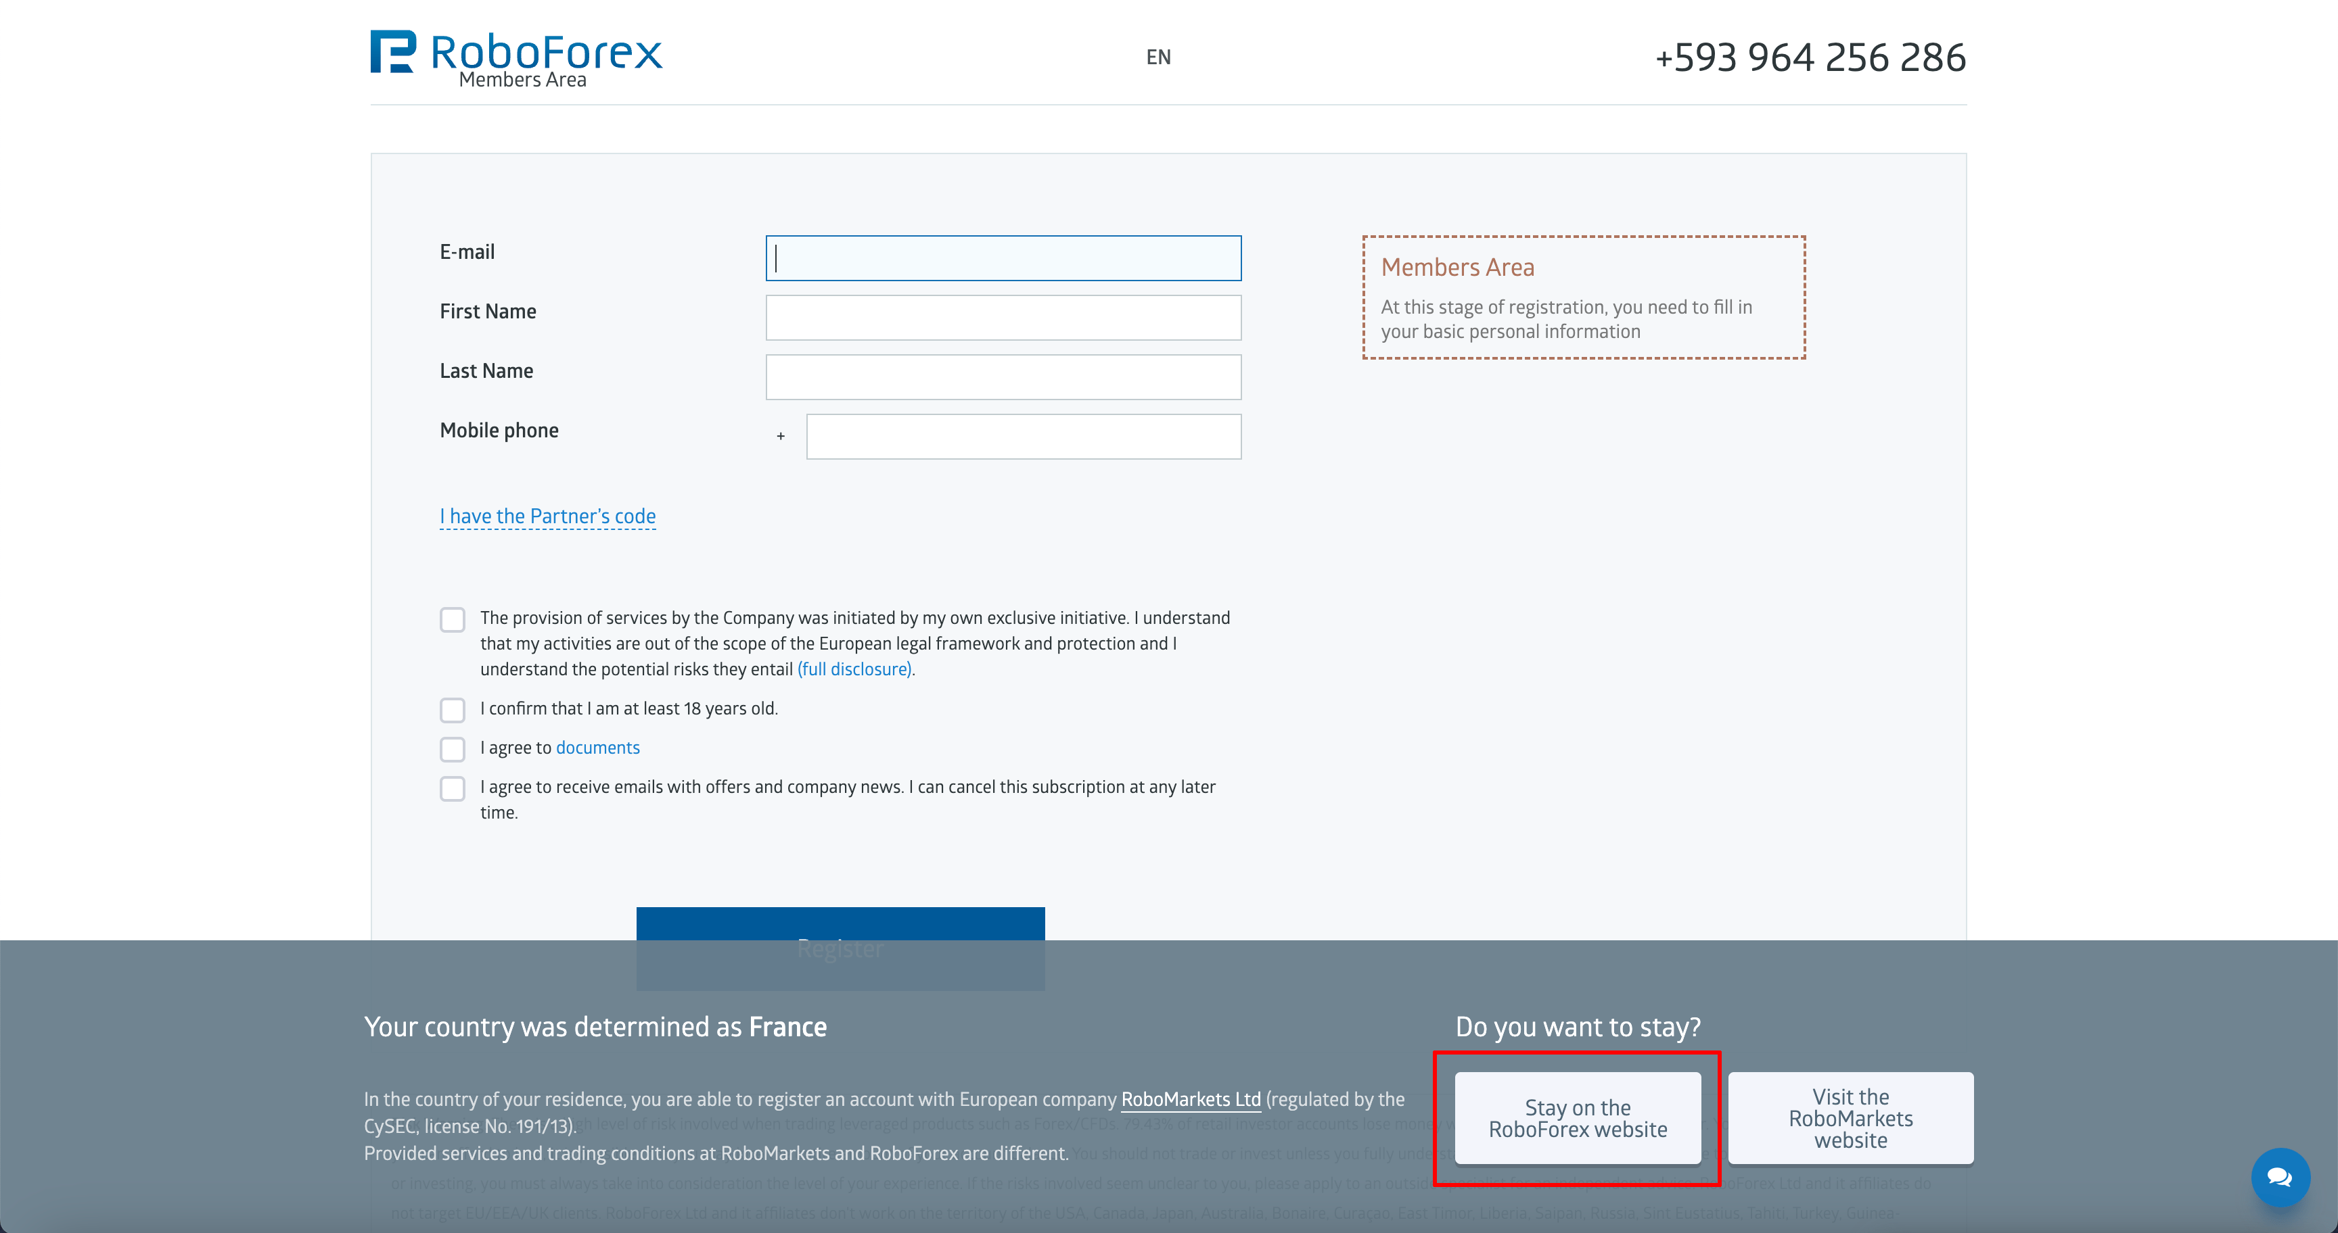Click the phone number +593 964 256 286
This screenshot has height=1233, width=2338.
point(1810,57)
